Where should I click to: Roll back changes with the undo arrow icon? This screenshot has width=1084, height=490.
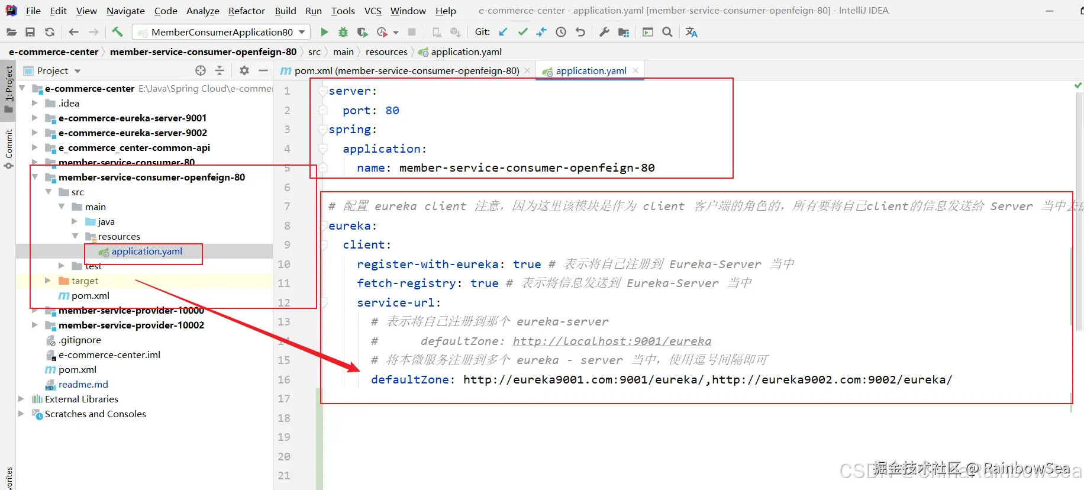click(580, 32)
